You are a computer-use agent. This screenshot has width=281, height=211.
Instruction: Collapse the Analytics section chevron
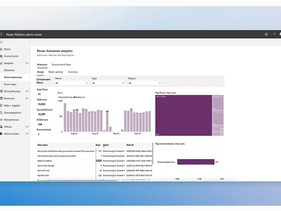[x=27, y=63]
